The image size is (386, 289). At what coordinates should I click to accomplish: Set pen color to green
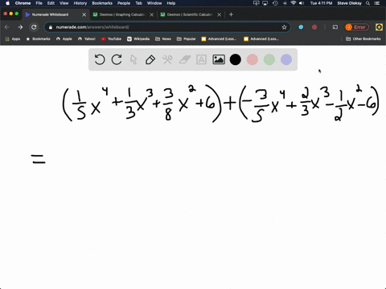(269, 59)
